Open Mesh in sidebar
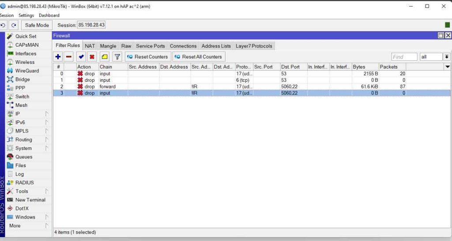This screenshot has height=241, width=452. pyautogui.click(x=21, y=105)
